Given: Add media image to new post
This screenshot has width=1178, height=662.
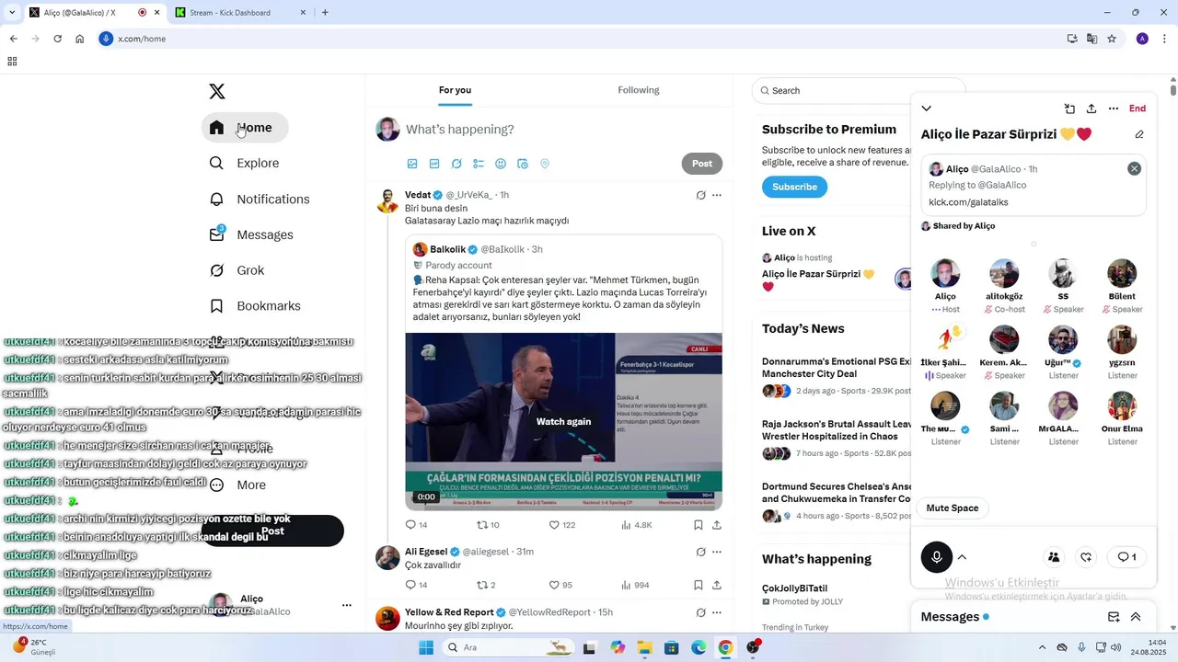Looking at the screenshot, I should [x=412, y=164].
